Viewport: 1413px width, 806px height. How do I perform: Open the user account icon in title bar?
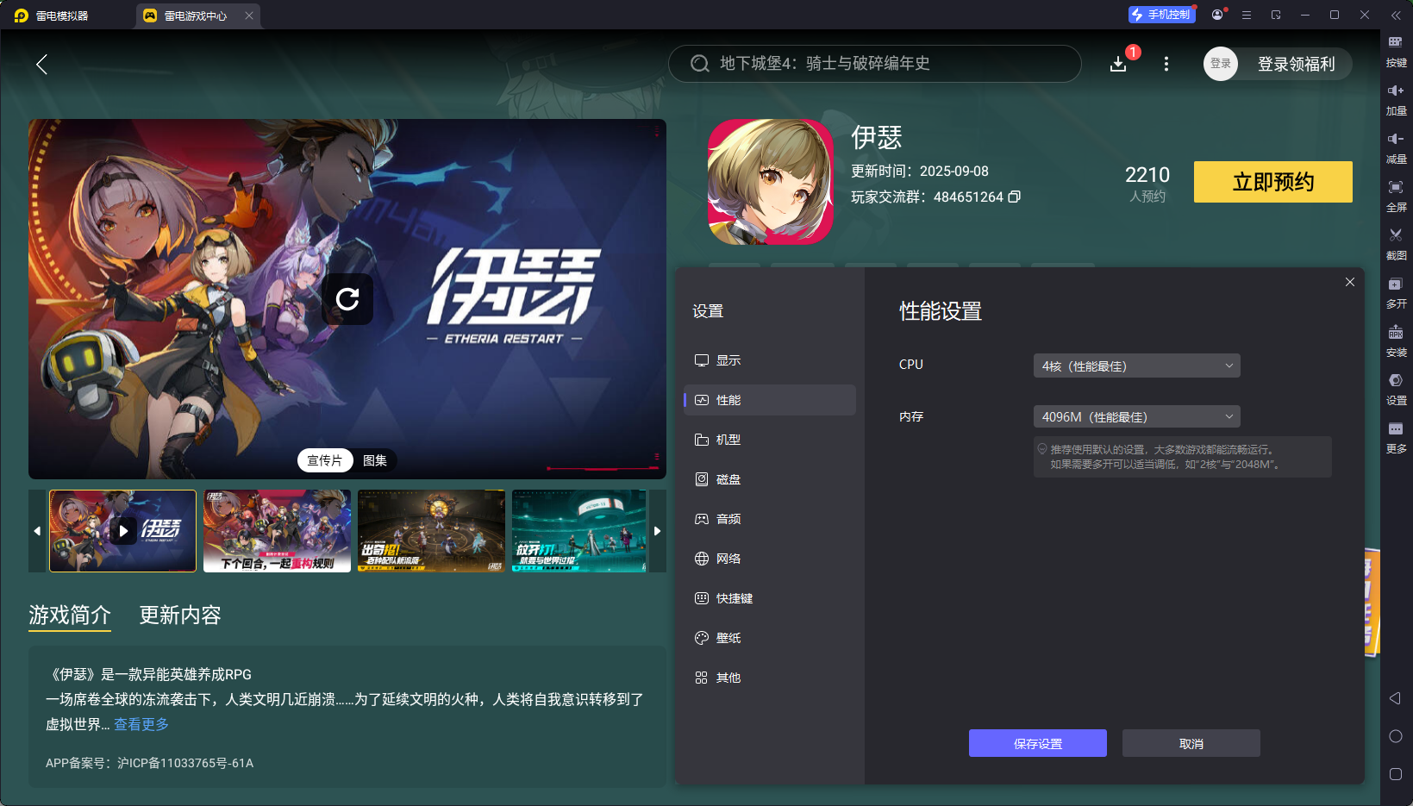1217,15
